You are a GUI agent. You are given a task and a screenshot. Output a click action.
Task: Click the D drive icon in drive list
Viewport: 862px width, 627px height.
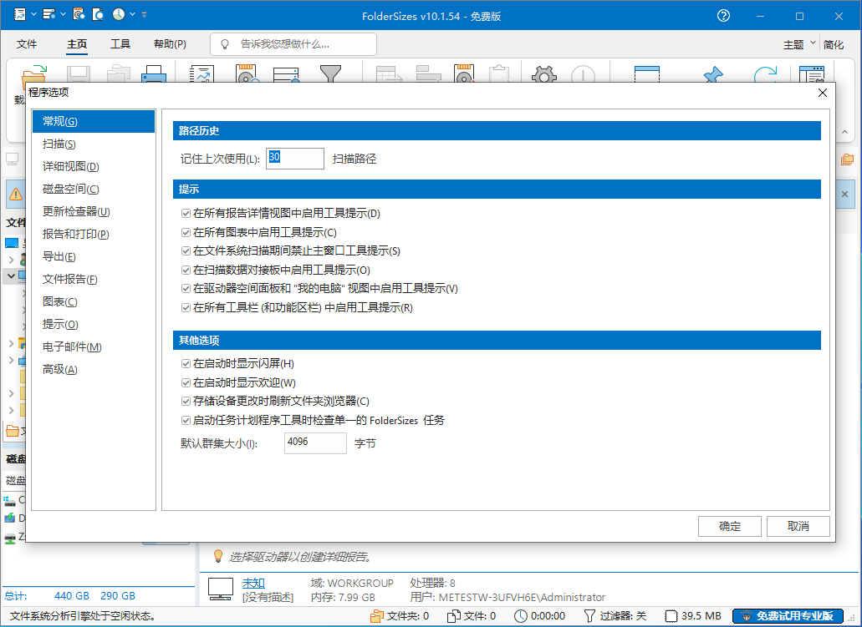point(9,518)
